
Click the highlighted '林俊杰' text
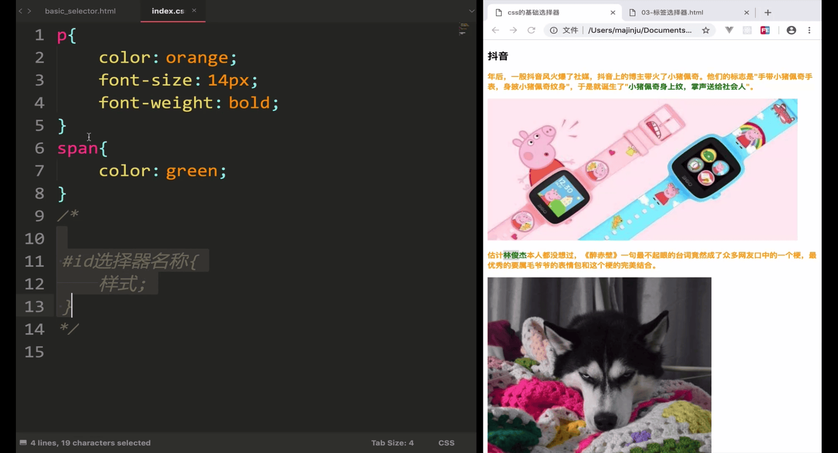(x=515, y=255)
